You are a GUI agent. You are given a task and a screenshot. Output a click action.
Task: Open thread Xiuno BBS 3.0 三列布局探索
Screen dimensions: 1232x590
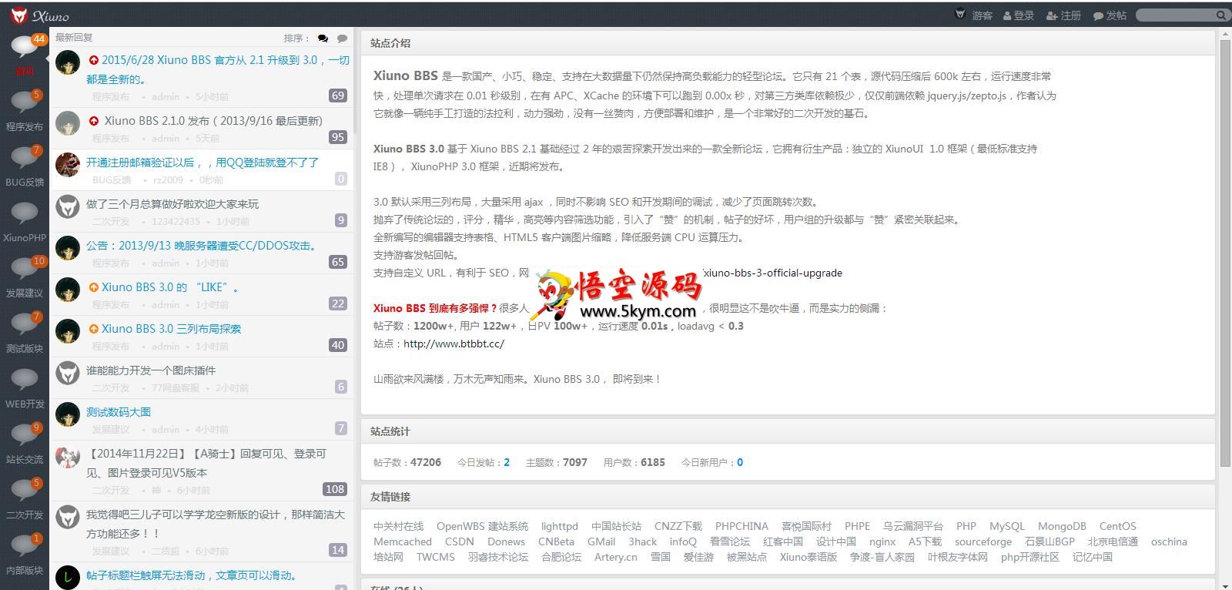[171, 329]
